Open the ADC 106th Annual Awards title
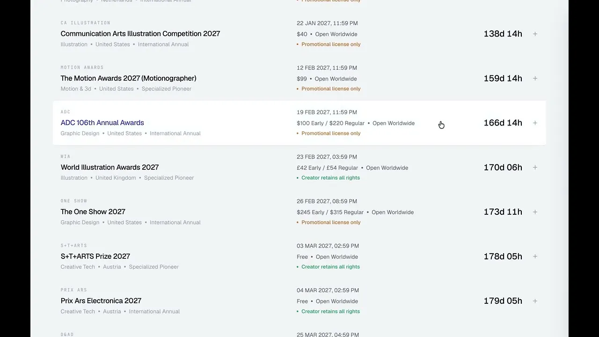 click(x=102, y=123)
